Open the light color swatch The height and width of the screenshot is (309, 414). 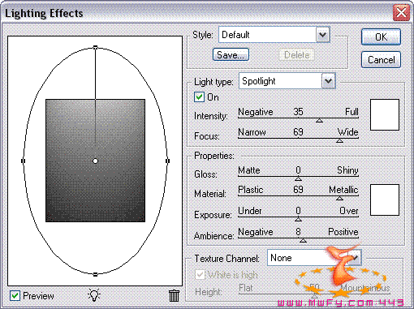coord(385,114)
